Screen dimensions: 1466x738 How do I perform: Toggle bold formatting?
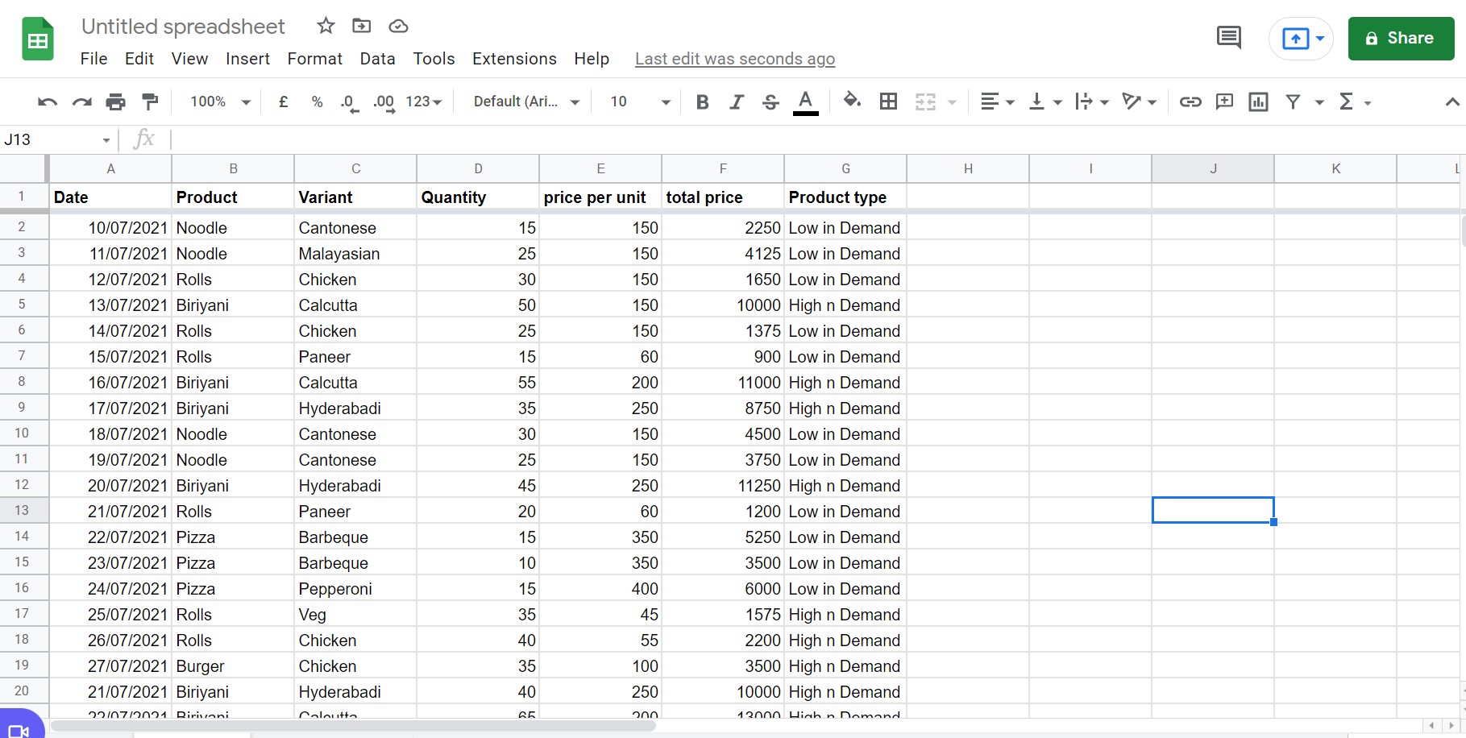click(x=702, y=102)
